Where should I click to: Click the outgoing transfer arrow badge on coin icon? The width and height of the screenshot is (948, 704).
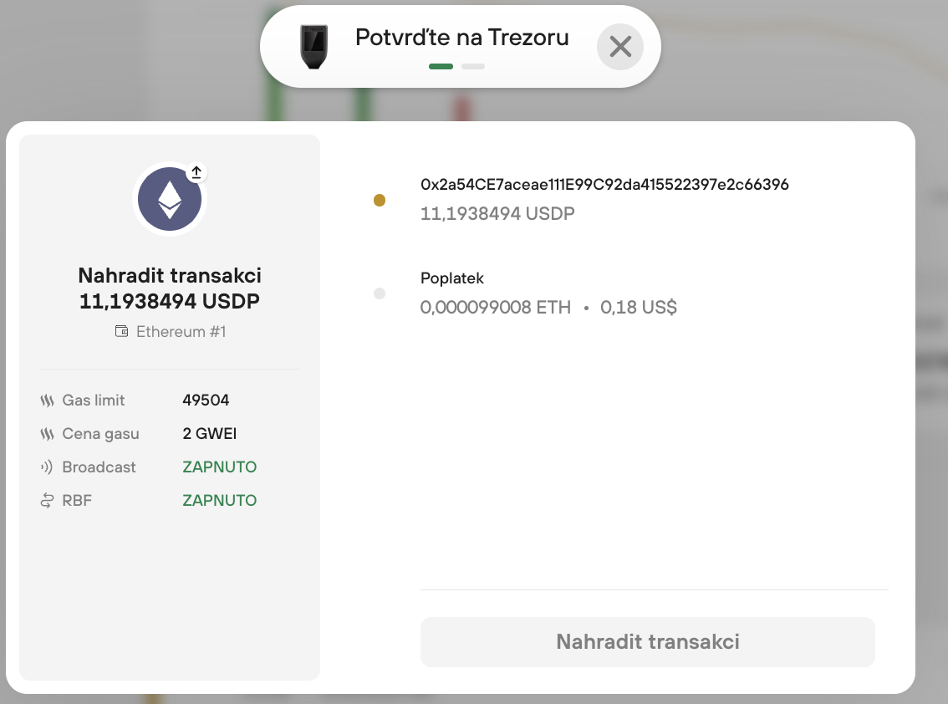coord(196,171)
